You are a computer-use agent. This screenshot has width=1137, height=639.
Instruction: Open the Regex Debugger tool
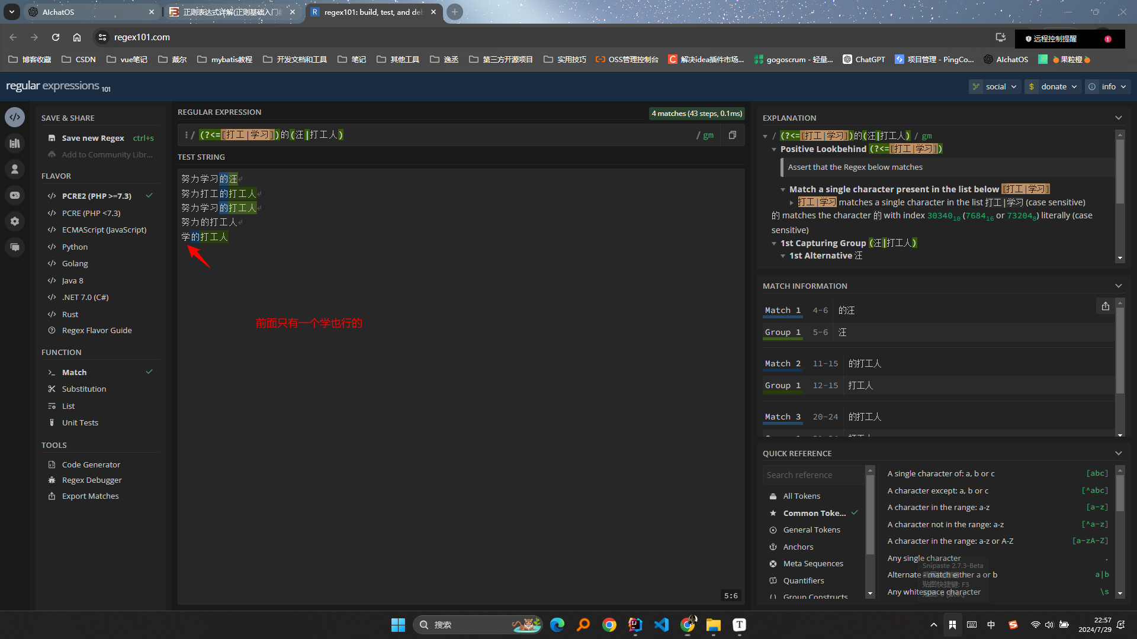click(x=92, y=480)
